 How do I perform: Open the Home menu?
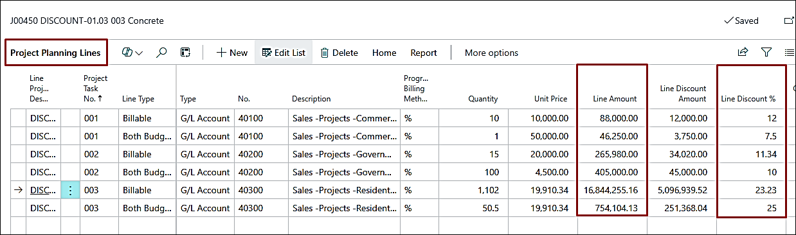tap(384, 53)
